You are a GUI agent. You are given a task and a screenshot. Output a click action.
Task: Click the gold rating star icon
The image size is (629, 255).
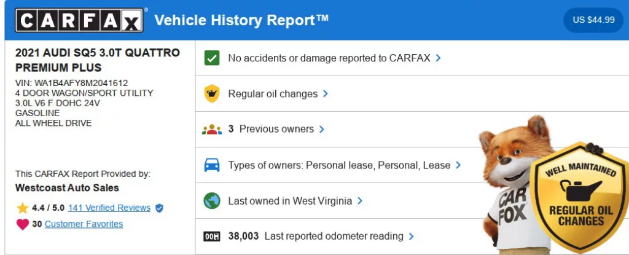[x=23, y=208]
